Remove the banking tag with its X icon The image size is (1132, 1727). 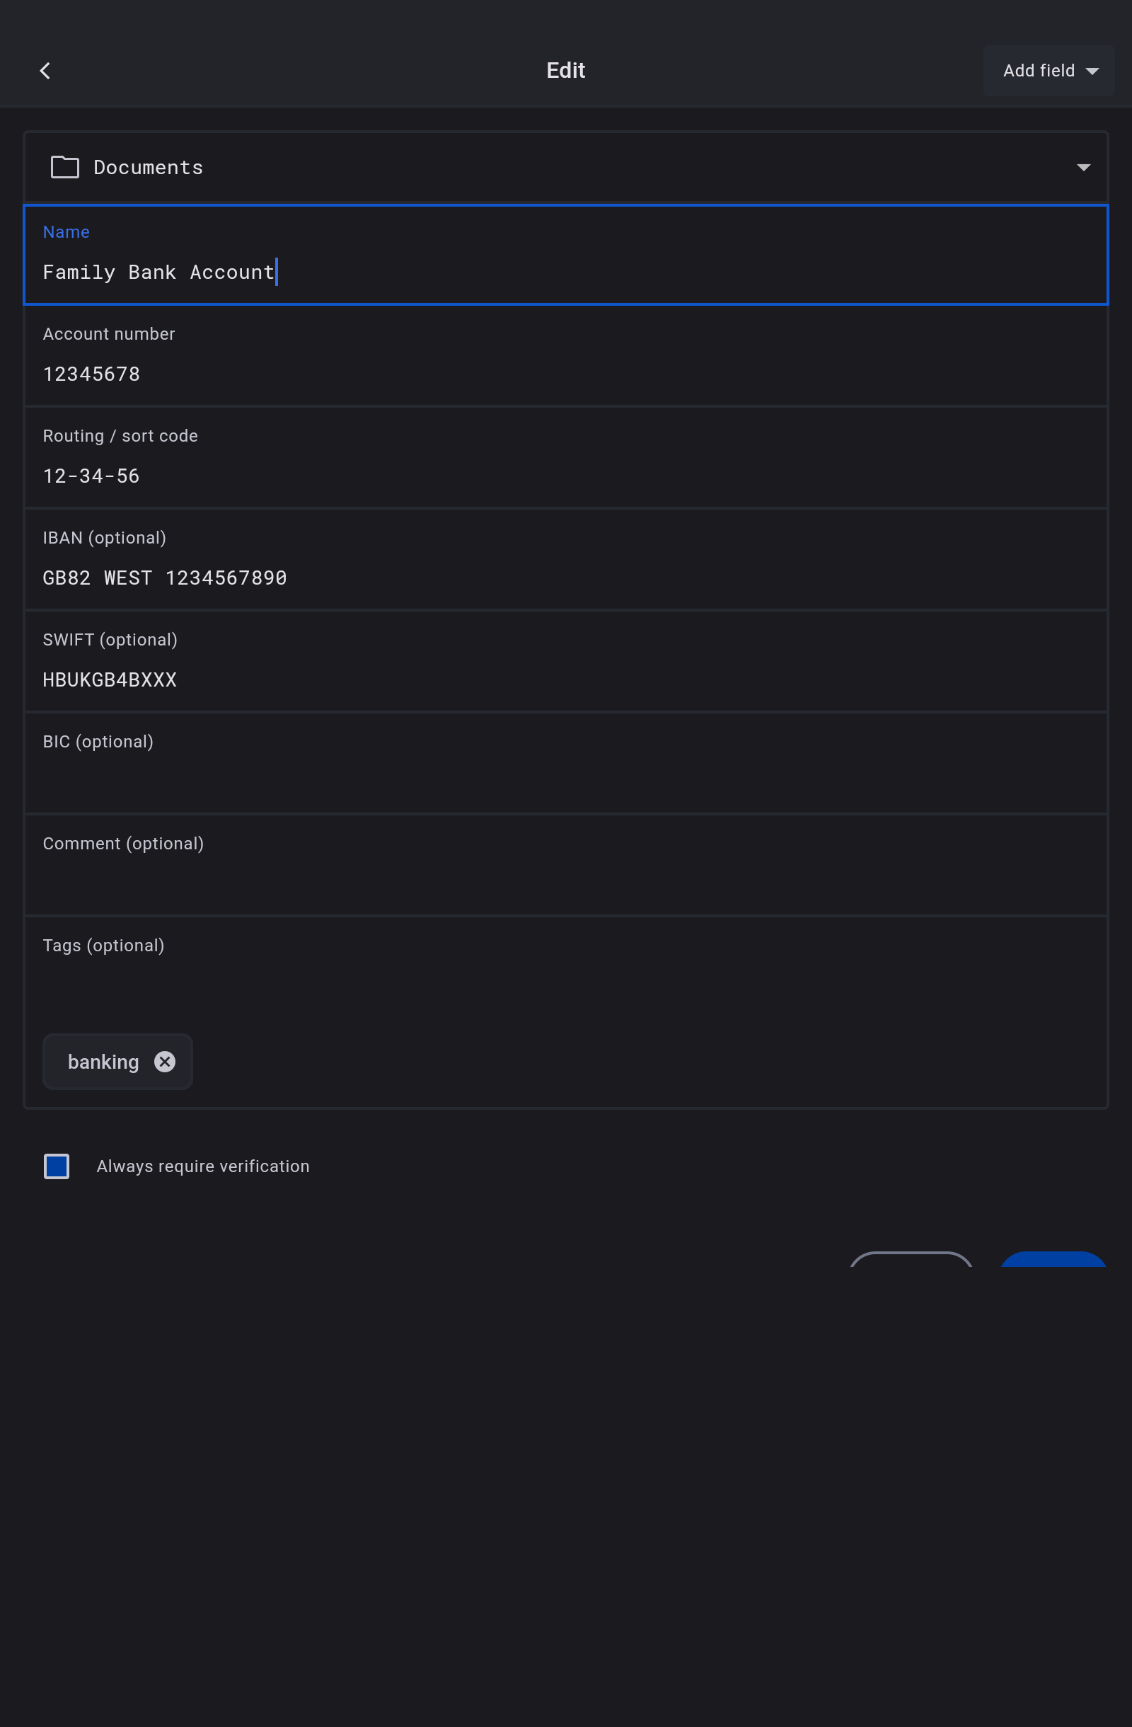[x=165, y=1062]
